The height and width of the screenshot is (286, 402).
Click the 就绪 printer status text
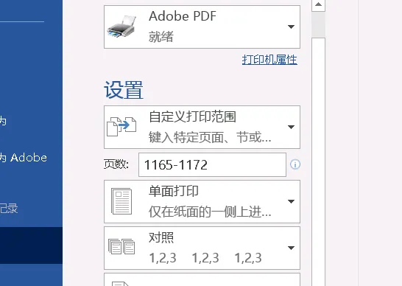[x=161, y=37]
